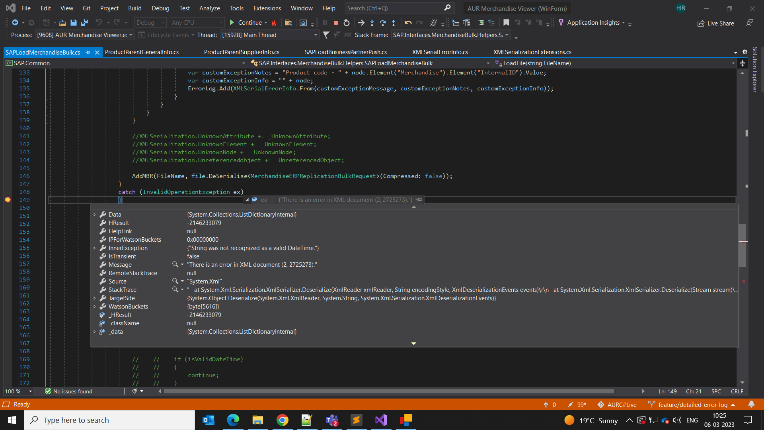Screen dimensions: 764x430
Task: Toggle pin on SAPLoadMerchandiseBulk.cs tab
Action: pyautogui.click(x=88, y=52)
